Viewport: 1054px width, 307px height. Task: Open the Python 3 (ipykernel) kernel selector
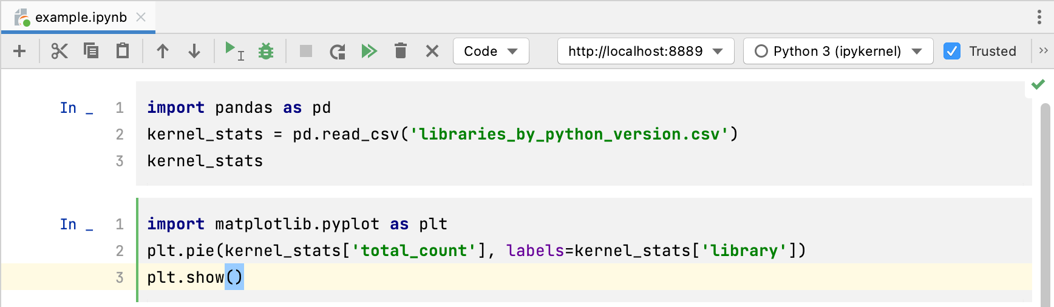point(838,51)
